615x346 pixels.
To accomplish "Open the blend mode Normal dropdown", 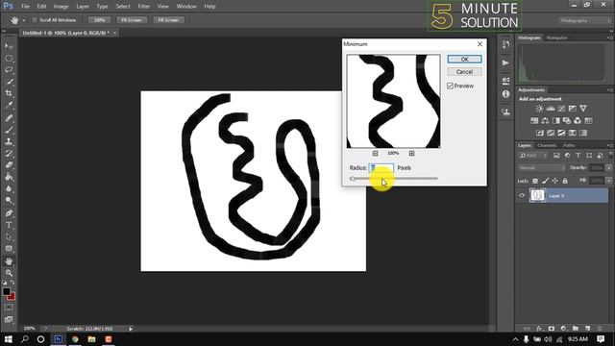I will [x=542, y=168].
